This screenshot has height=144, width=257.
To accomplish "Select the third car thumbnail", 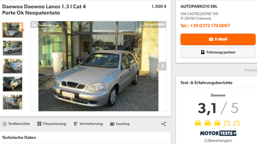I will (12, 66).
